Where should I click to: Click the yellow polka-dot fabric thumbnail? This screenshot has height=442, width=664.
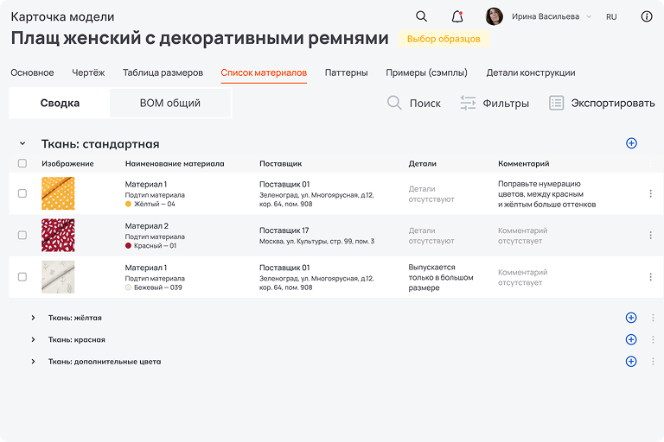coord(58,193)
